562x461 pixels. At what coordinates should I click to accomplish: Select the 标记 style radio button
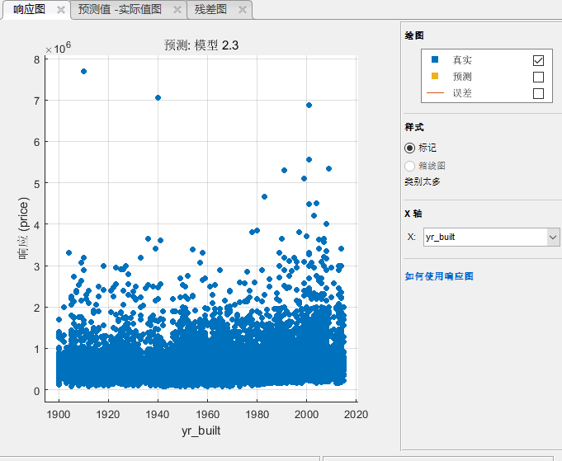click(410, 148)
